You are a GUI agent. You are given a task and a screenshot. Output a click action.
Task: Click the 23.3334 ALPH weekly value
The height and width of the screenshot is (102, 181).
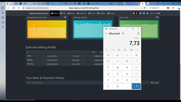pyautogui.click(x=52, y=60)
